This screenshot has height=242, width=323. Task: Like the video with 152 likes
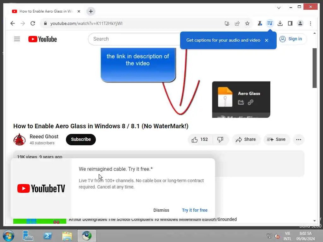click(x=200, y=140)
